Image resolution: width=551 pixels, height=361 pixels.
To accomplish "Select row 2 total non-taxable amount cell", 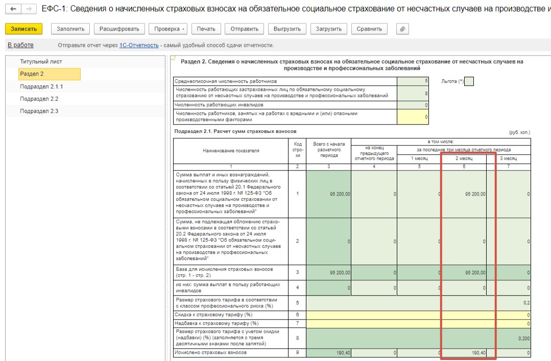I will coord(328,242).
